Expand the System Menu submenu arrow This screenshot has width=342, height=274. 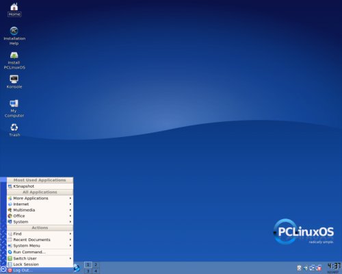coord(70,246)
